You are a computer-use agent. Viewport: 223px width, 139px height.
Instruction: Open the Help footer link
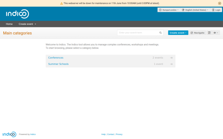pyautogui.click(x=103, y=134)
